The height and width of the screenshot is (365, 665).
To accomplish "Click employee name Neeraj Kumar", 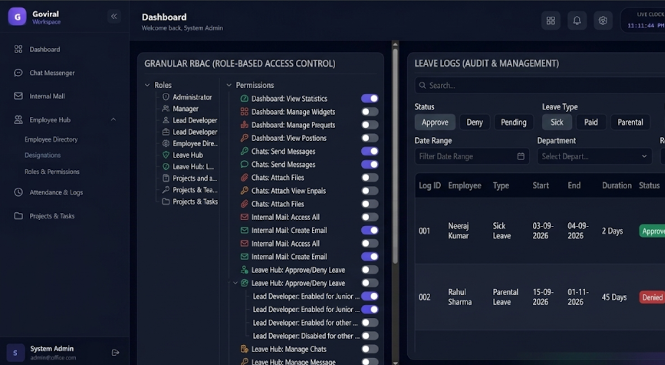I will tap(458, 231).
